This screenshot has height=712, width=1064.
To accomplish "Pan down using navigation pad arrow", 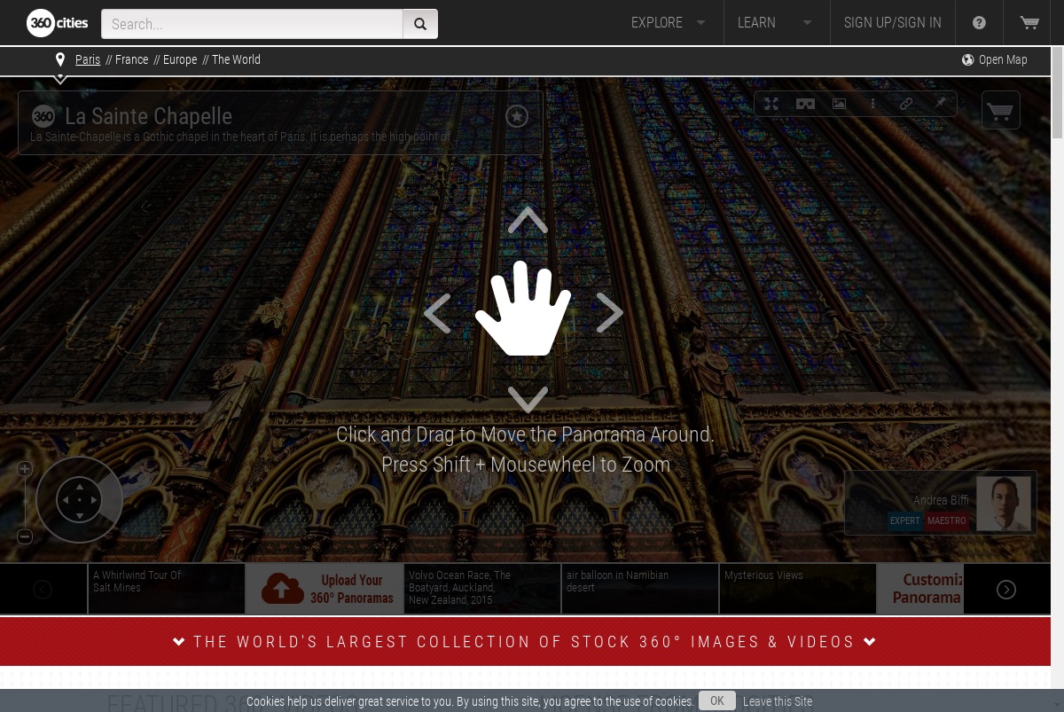I will (80, 516).
